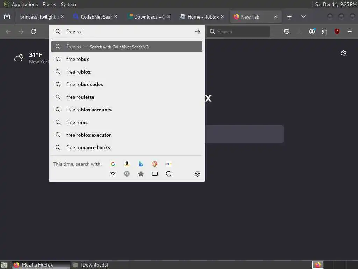
Task: Click the Firefox workspace switcher thumbnail
Action: tap(318, 265)
